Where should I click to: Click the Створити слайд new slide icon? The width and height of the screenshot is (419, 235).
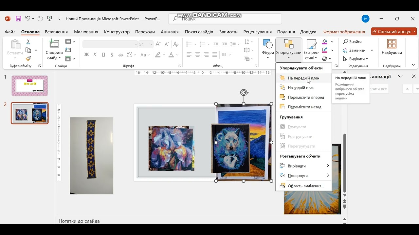coord(54,44)
